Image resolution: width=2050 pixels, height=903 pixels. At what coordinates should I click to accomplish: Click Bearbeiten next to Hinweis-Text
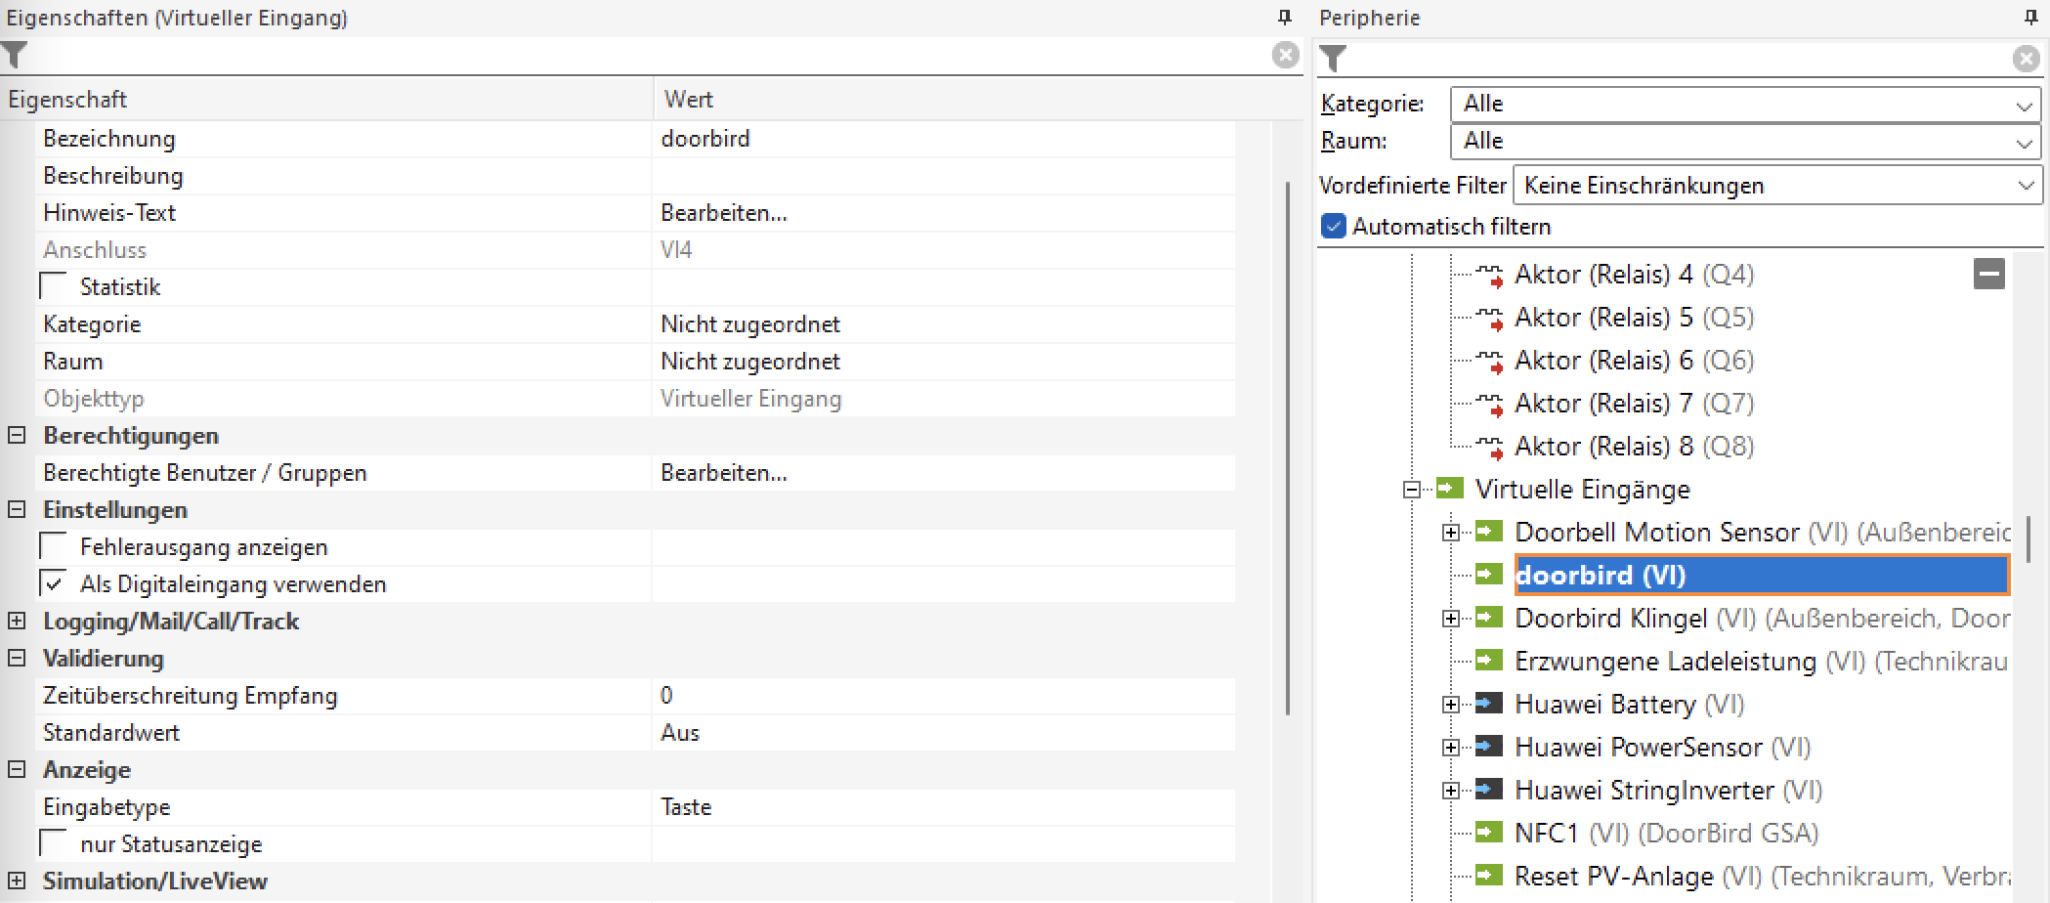pos(724,212)
